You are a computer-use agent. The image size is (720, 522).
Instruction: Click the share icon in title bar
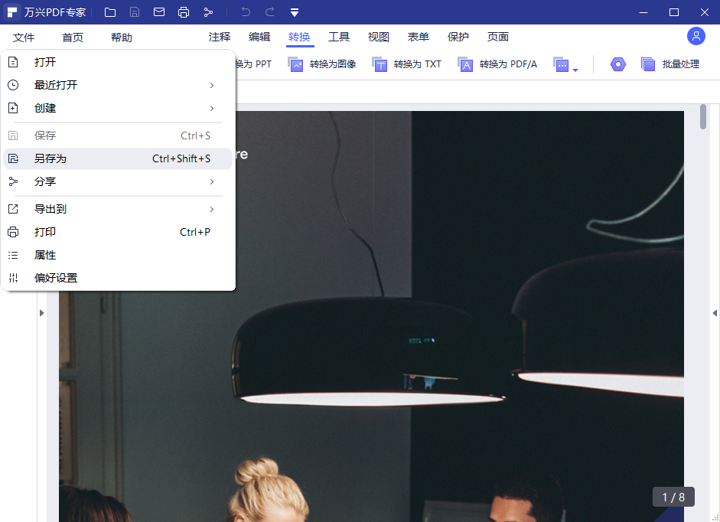point(208,11)
